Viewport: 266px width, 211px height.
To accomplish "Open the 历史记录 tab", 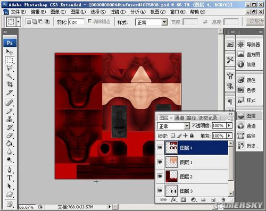I will [x=208, y=117].
